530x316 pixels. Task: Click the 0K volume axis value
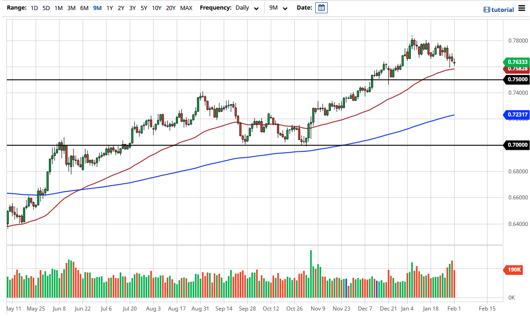pyautogui.click(x=511, y=298)
